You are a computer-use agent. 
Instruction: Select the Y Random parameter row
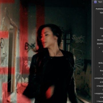pyautogui.click(x=100, y=101)
